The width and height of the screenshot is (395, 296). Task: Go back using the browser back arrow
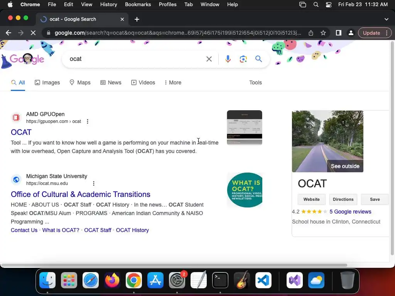tap(8, 33)
